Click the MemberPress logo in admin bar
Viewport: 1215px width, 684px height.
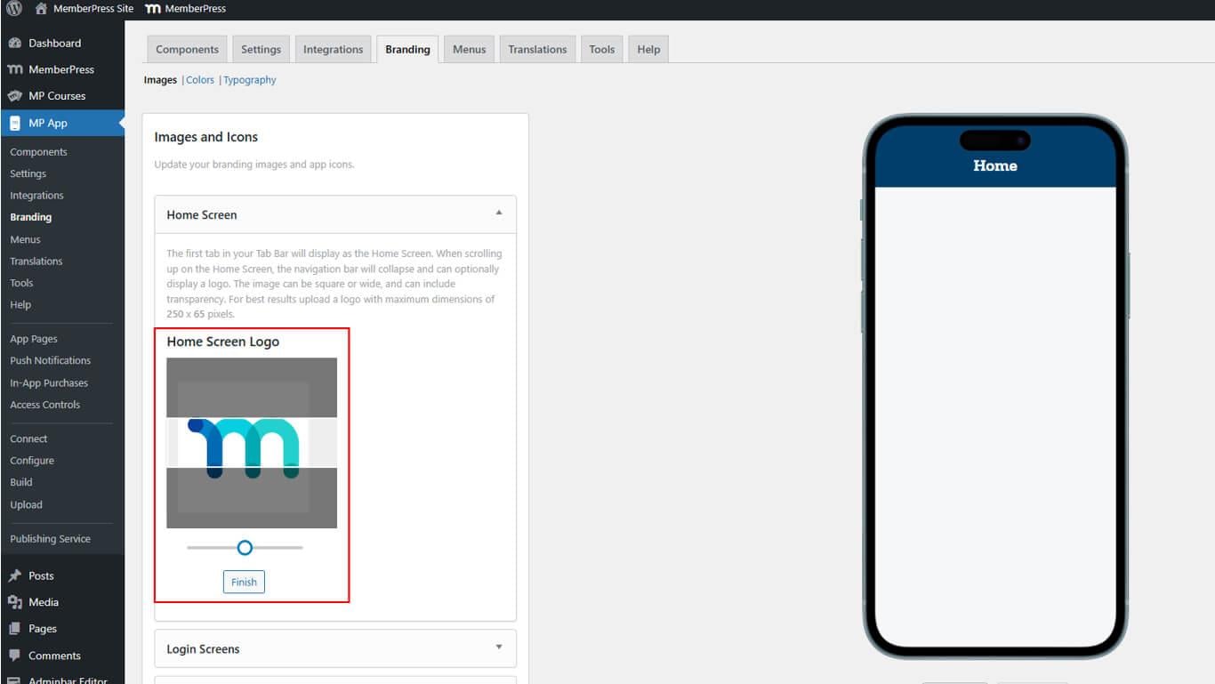(152, 8)
